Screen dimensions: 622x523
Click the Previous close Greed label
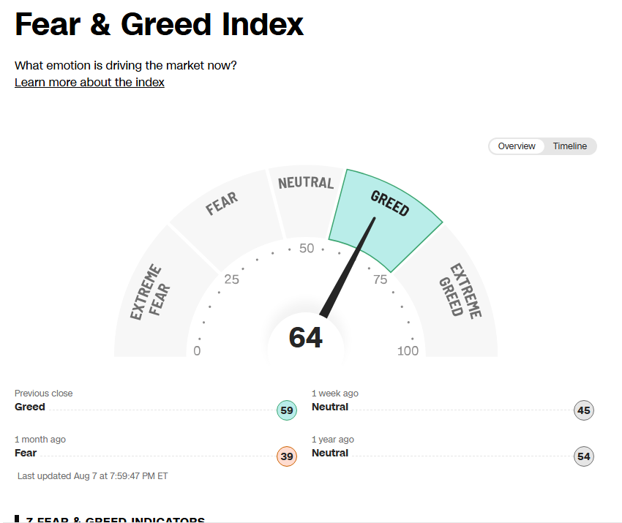(30, 407)
